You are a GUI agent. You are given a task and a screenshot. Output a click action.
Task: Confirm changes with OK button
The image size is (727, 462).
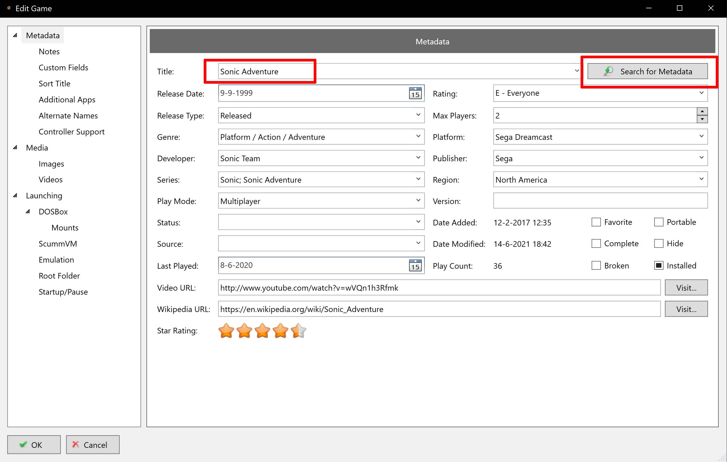[x=34, y=445]
